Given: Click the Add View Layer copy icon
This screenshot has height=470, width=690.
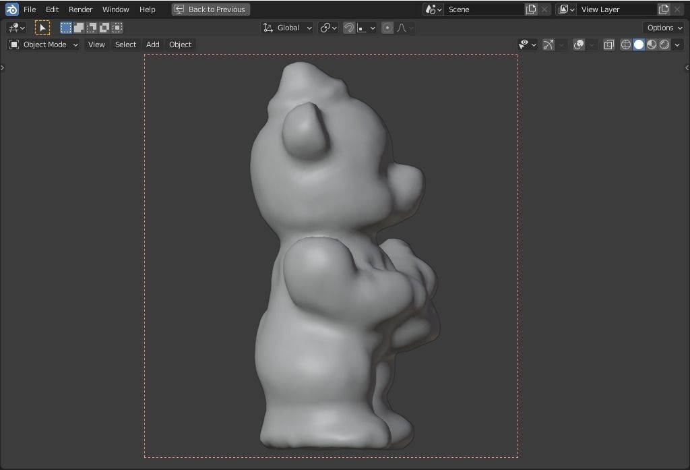Looking at the screenshot, I should [664, 9].
